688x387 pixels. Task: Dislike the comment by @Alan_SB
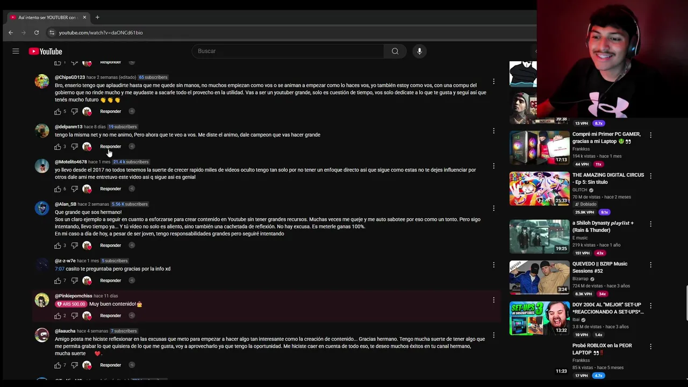point(75,246)
